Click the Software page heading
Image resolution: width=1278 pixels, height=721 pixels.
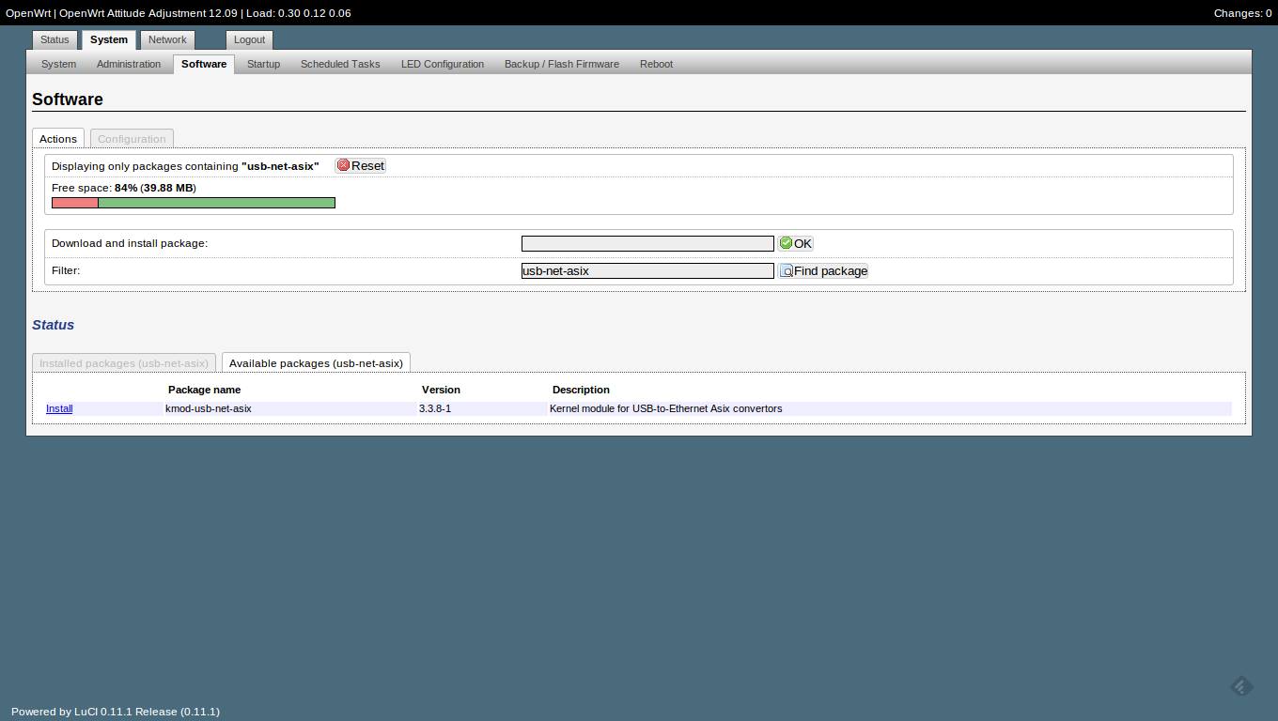68,100
